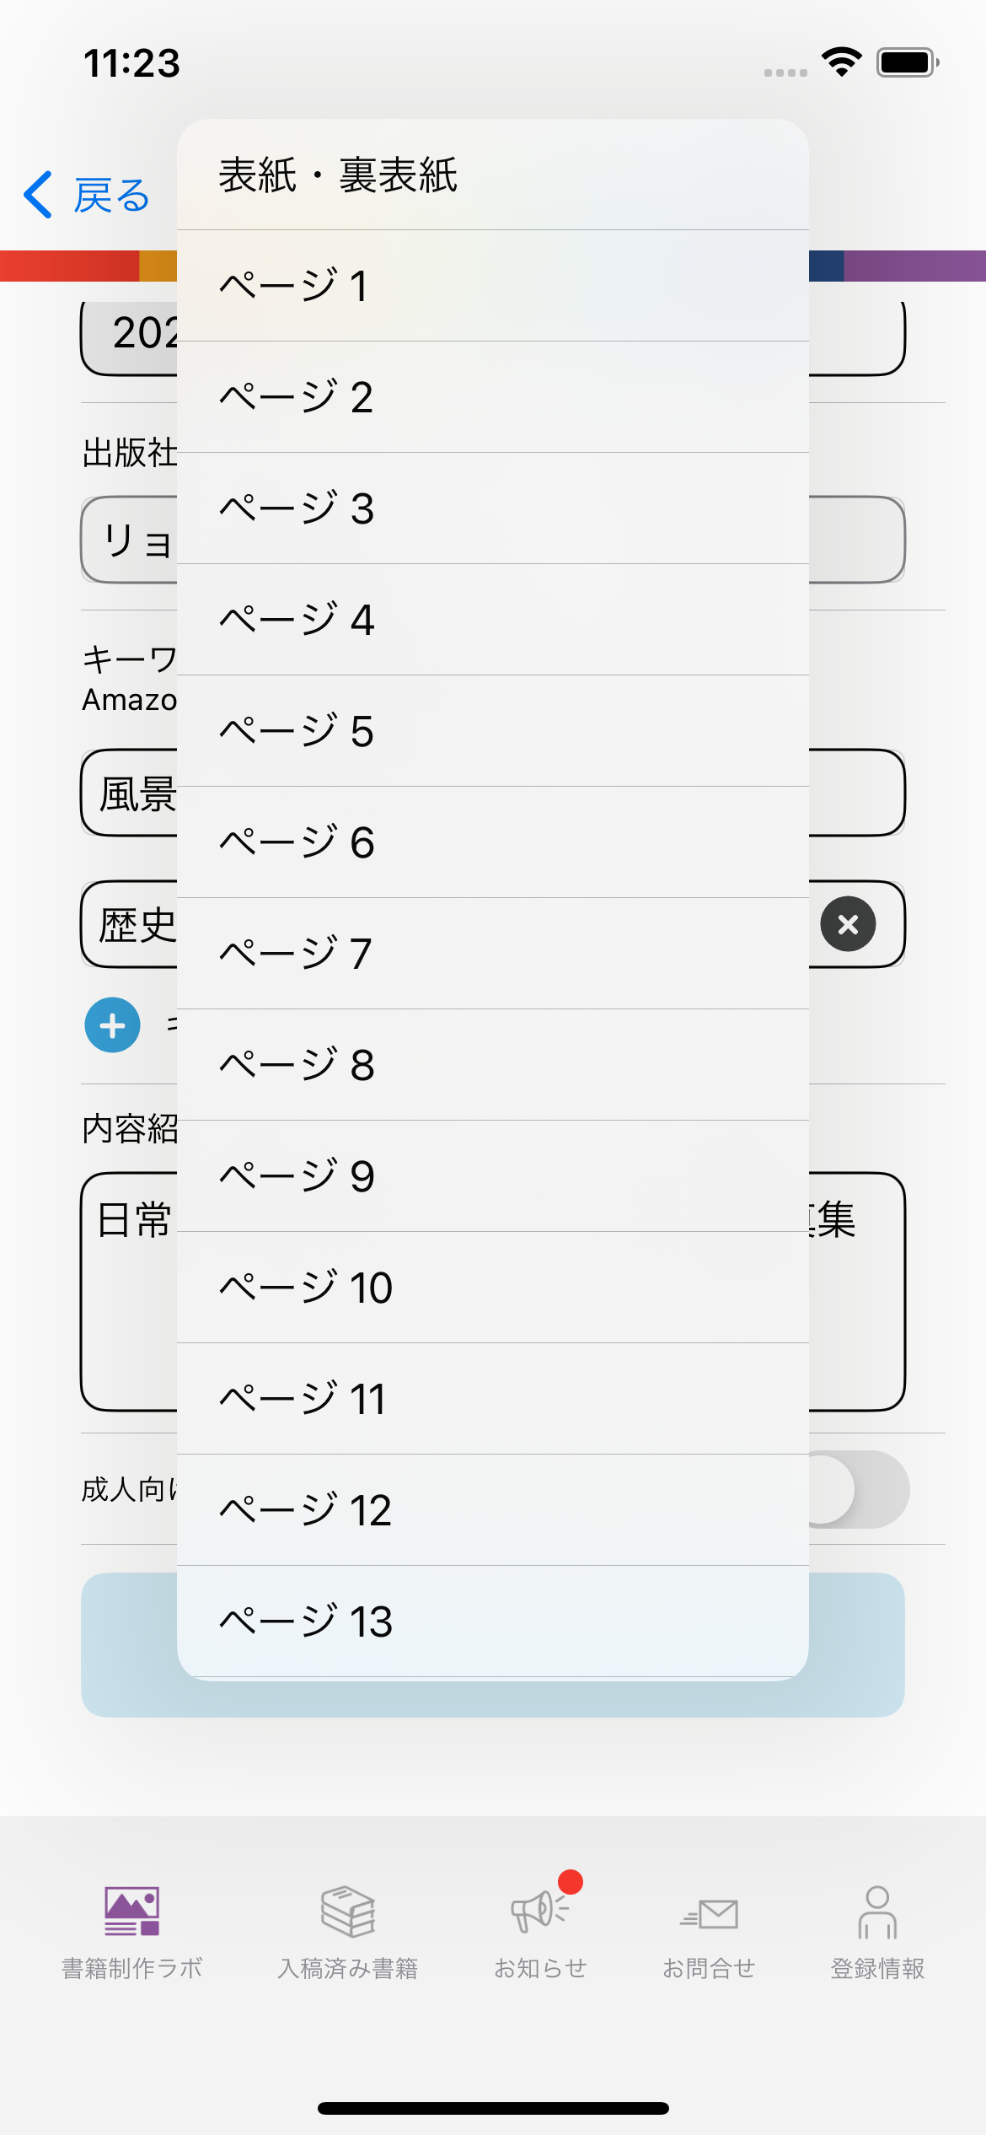
Task: Open notifications megaphone icon
Action: [539, 1911]
